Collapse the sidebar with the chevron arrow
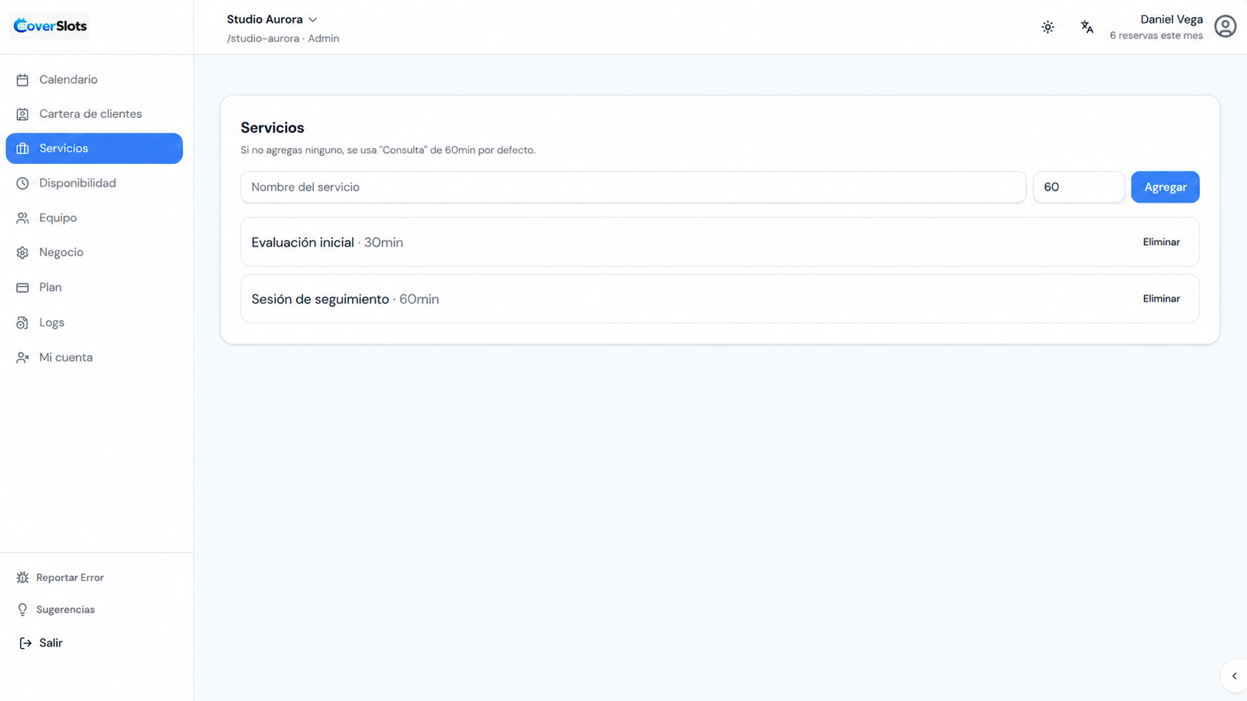 tap(1234, 676)
